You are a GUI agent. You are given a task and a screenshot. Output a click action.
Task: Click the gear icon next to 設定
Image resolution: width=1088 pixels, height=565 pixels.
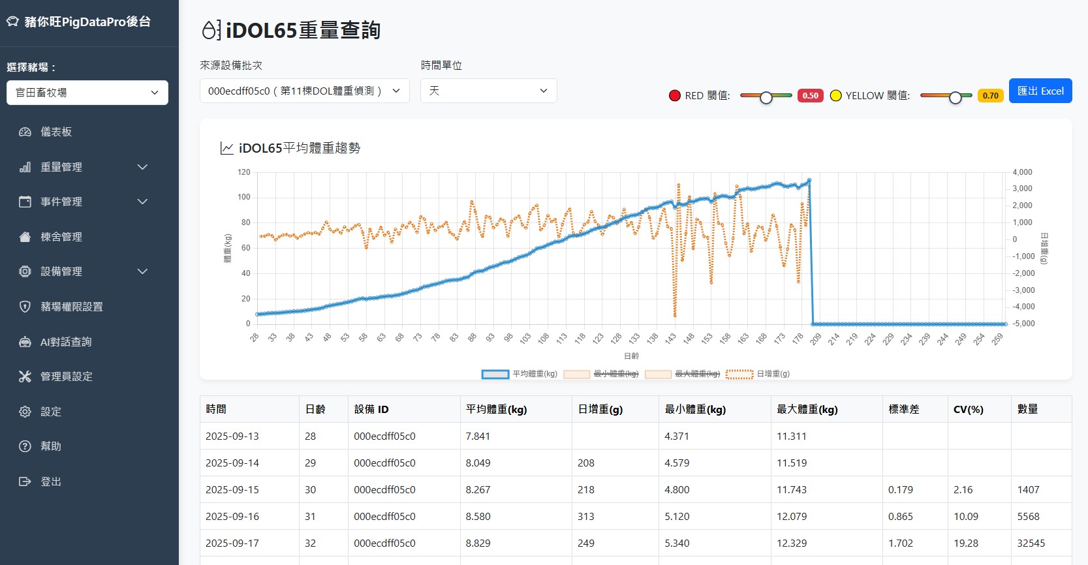coord(25,412)
